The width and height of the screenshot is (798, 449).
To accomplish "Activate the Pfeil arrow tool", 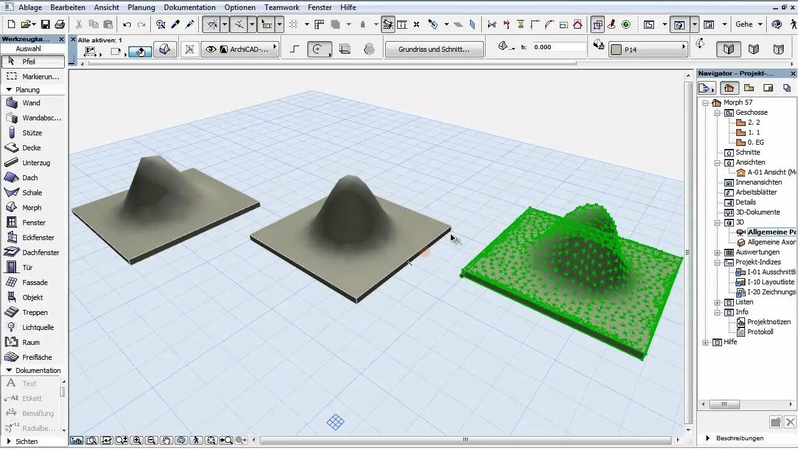I will (32, 62).
